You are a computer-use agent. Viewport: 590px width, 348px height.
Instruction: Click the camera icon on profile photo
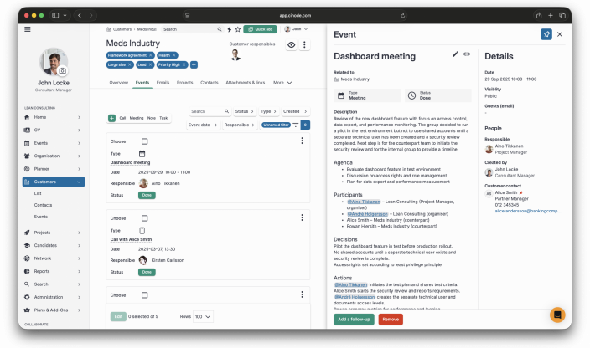click(62, 71)
